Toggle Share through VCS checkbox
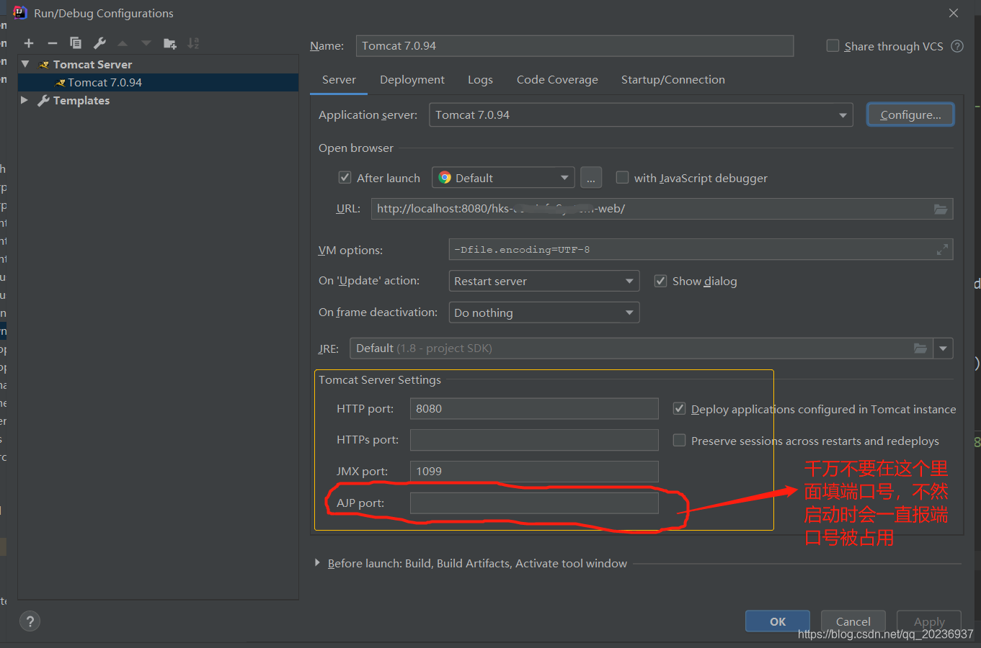This screenshot has width=981, height=648. [x=833, y=46]
